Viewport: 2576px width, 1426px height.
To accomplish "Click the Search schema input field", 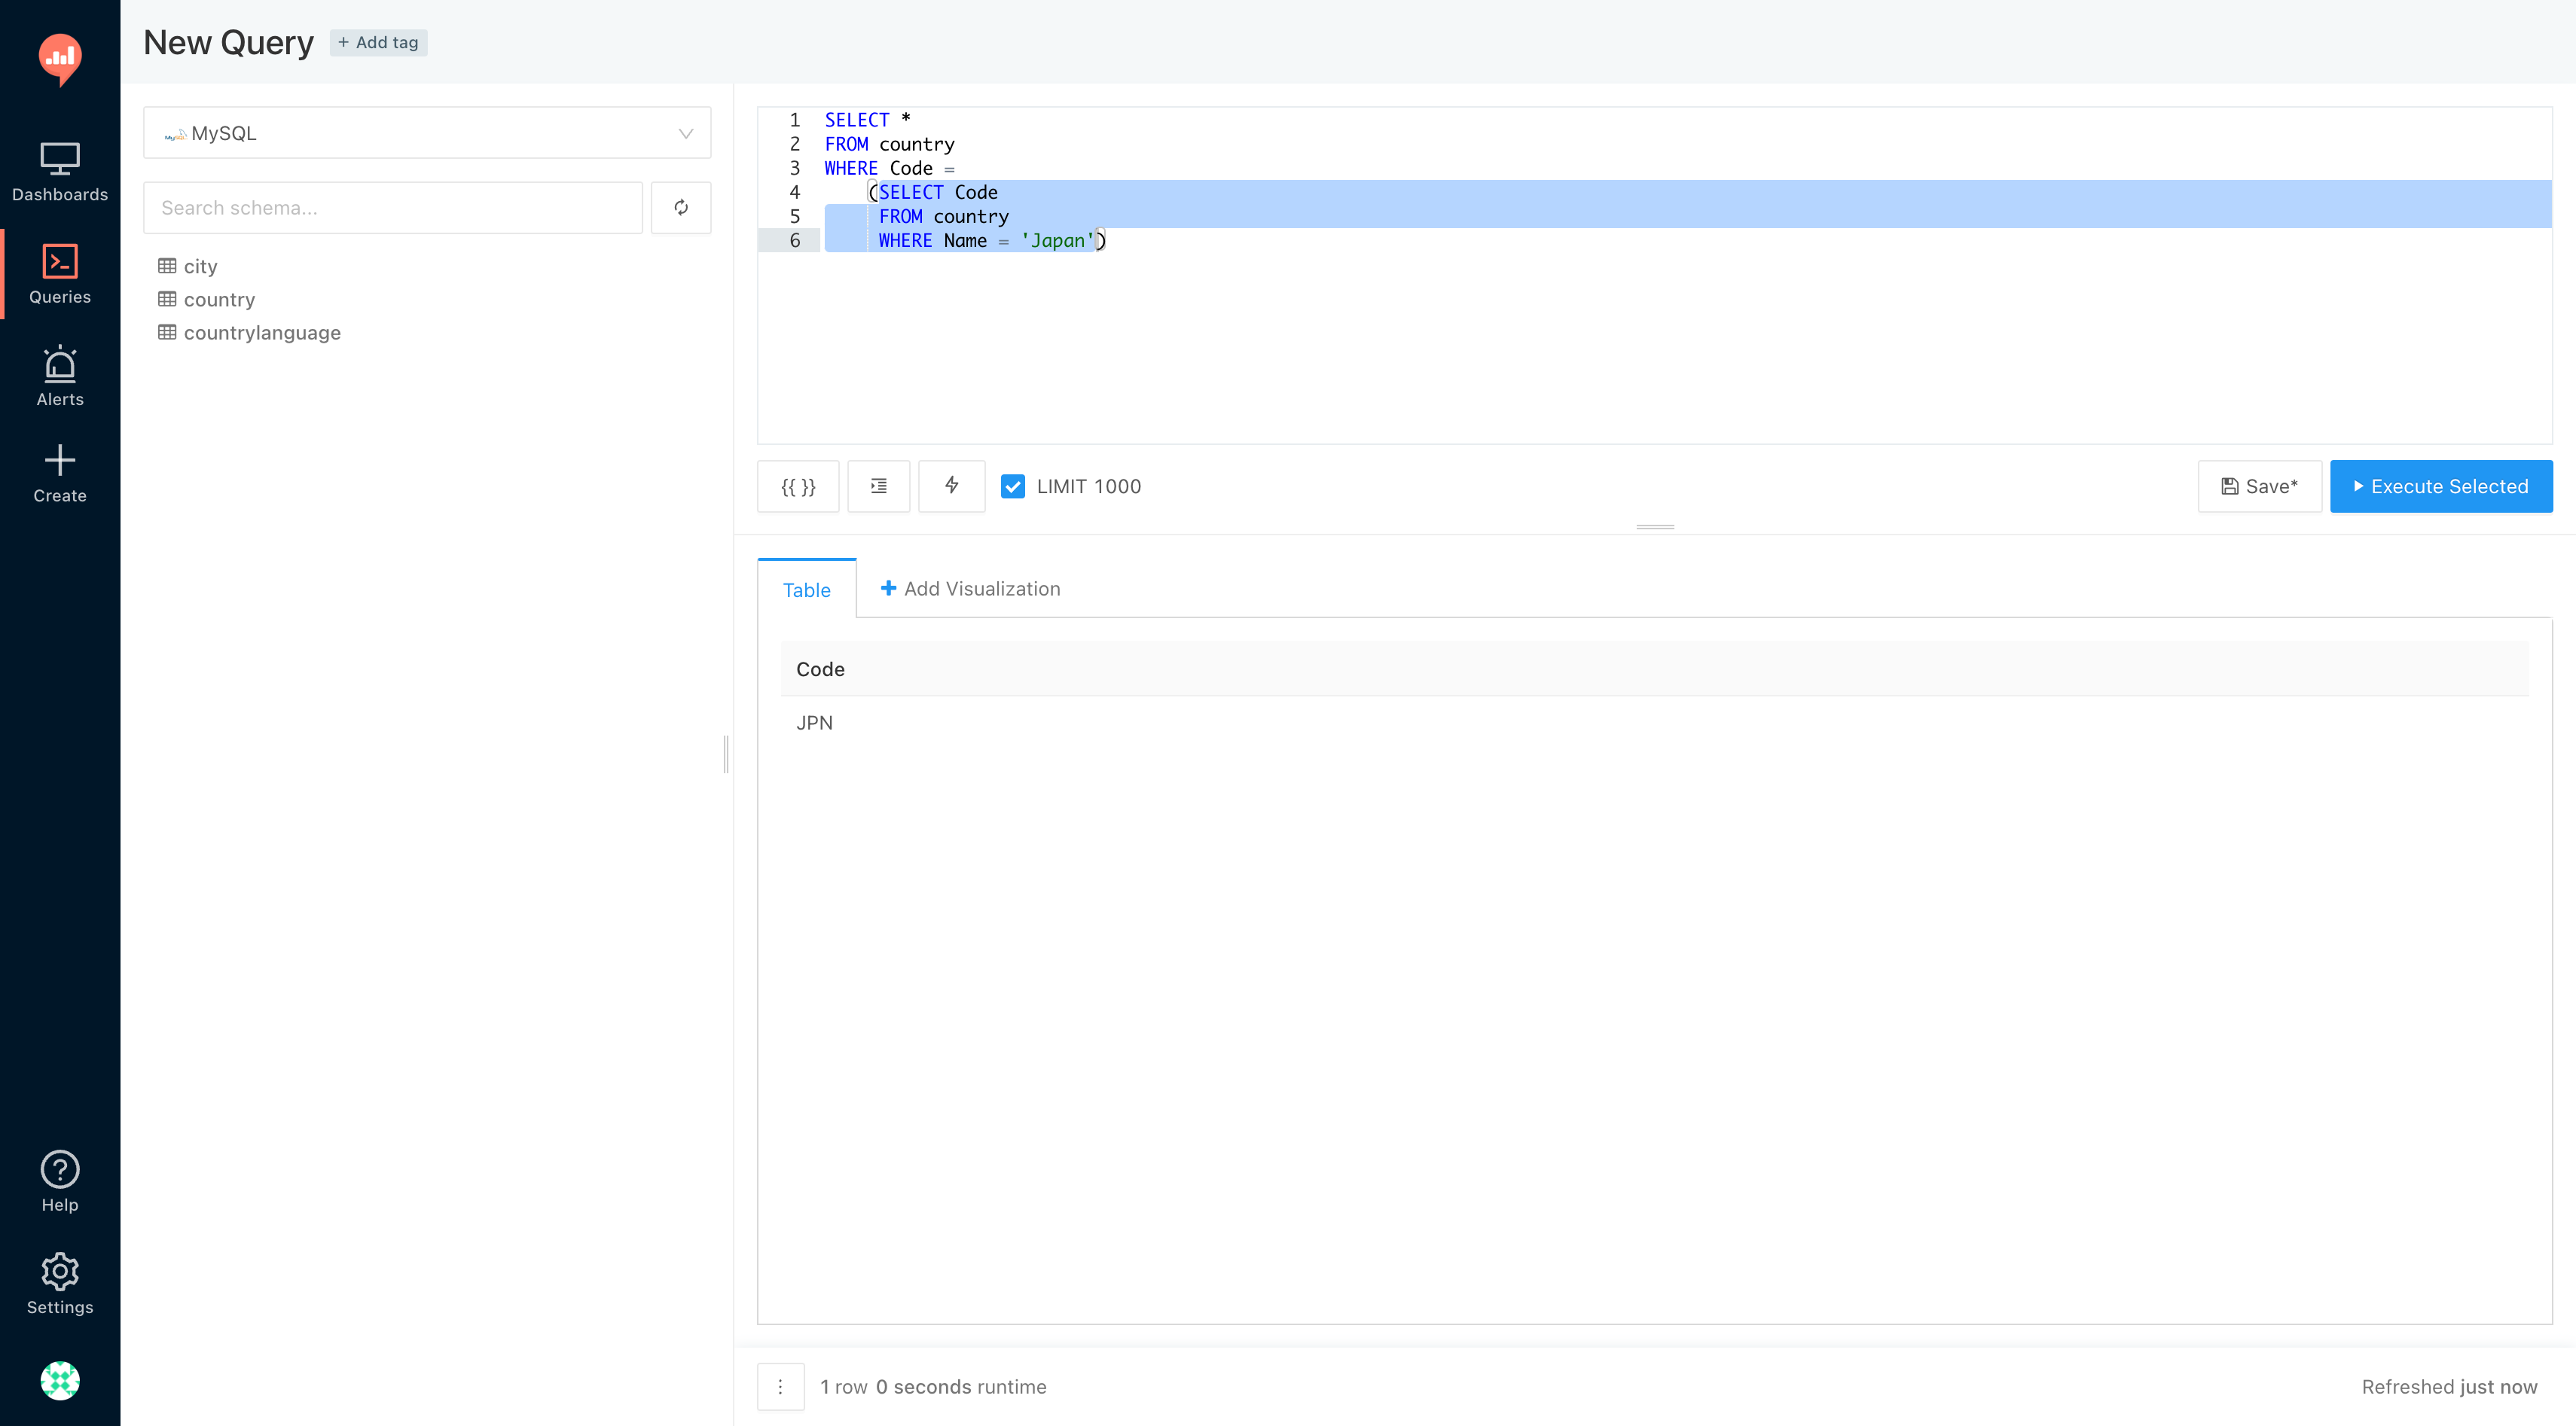I will point(392,208).
